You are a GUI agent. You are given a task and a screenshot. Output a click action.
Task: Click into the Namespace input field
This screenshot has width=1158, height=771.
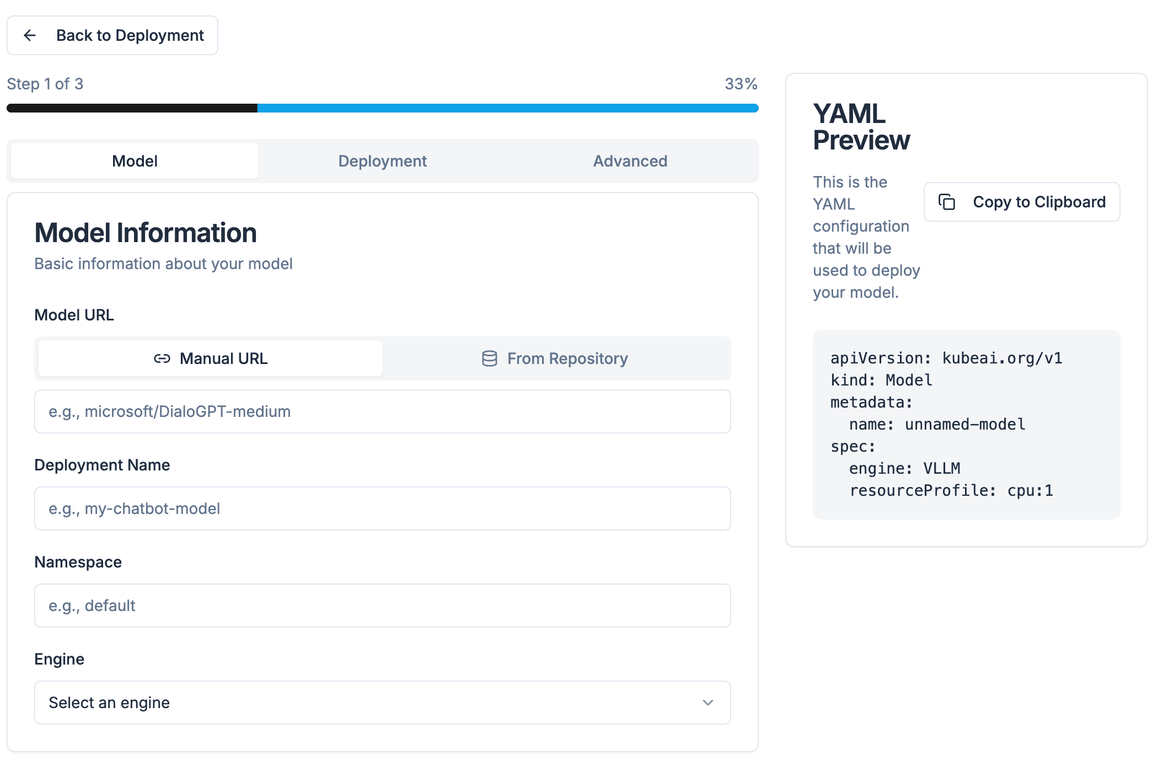(382, 606)
